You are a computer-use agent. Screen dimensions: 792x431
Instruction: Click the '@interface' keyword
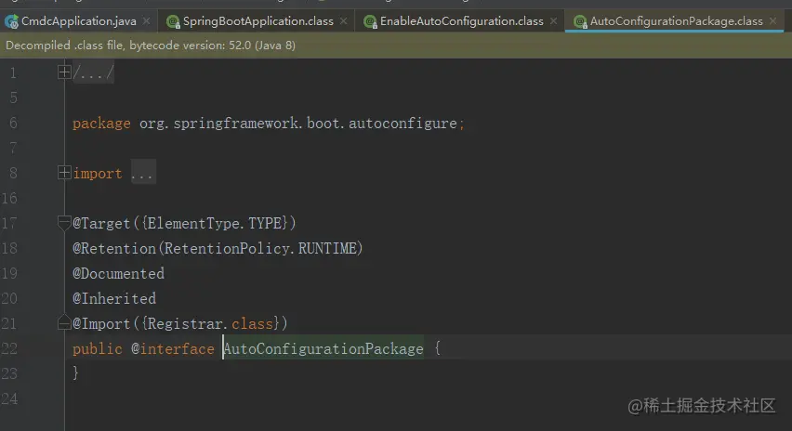(x=173, y=348)
